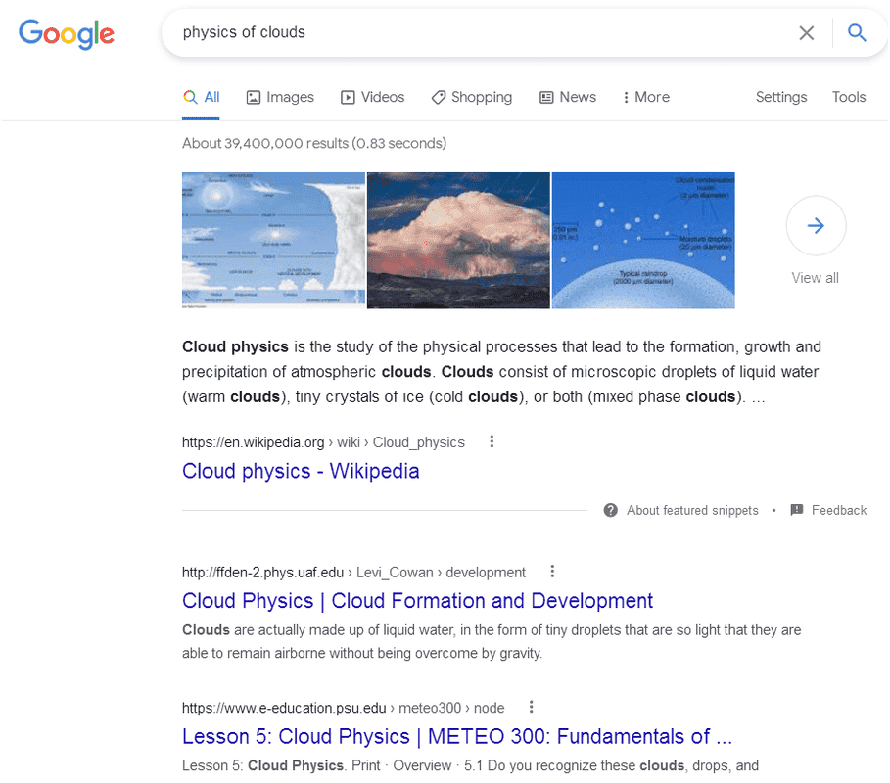Open About featured snippets
This screenshot has height=783, width=890.
coord(692,510)
